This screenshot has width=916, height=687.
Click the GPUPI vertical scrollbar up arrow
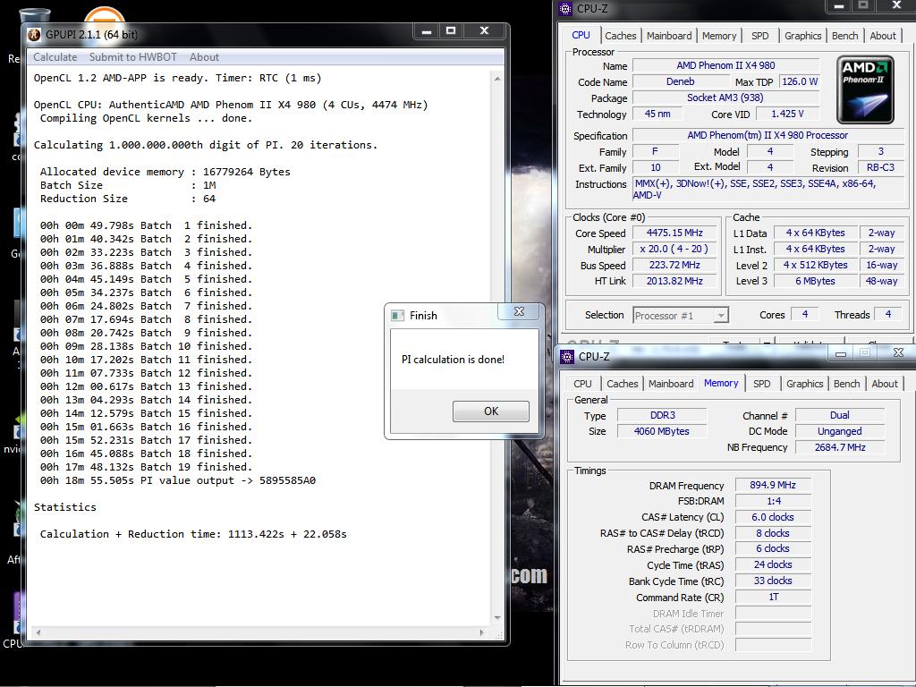tap(497, 79)
